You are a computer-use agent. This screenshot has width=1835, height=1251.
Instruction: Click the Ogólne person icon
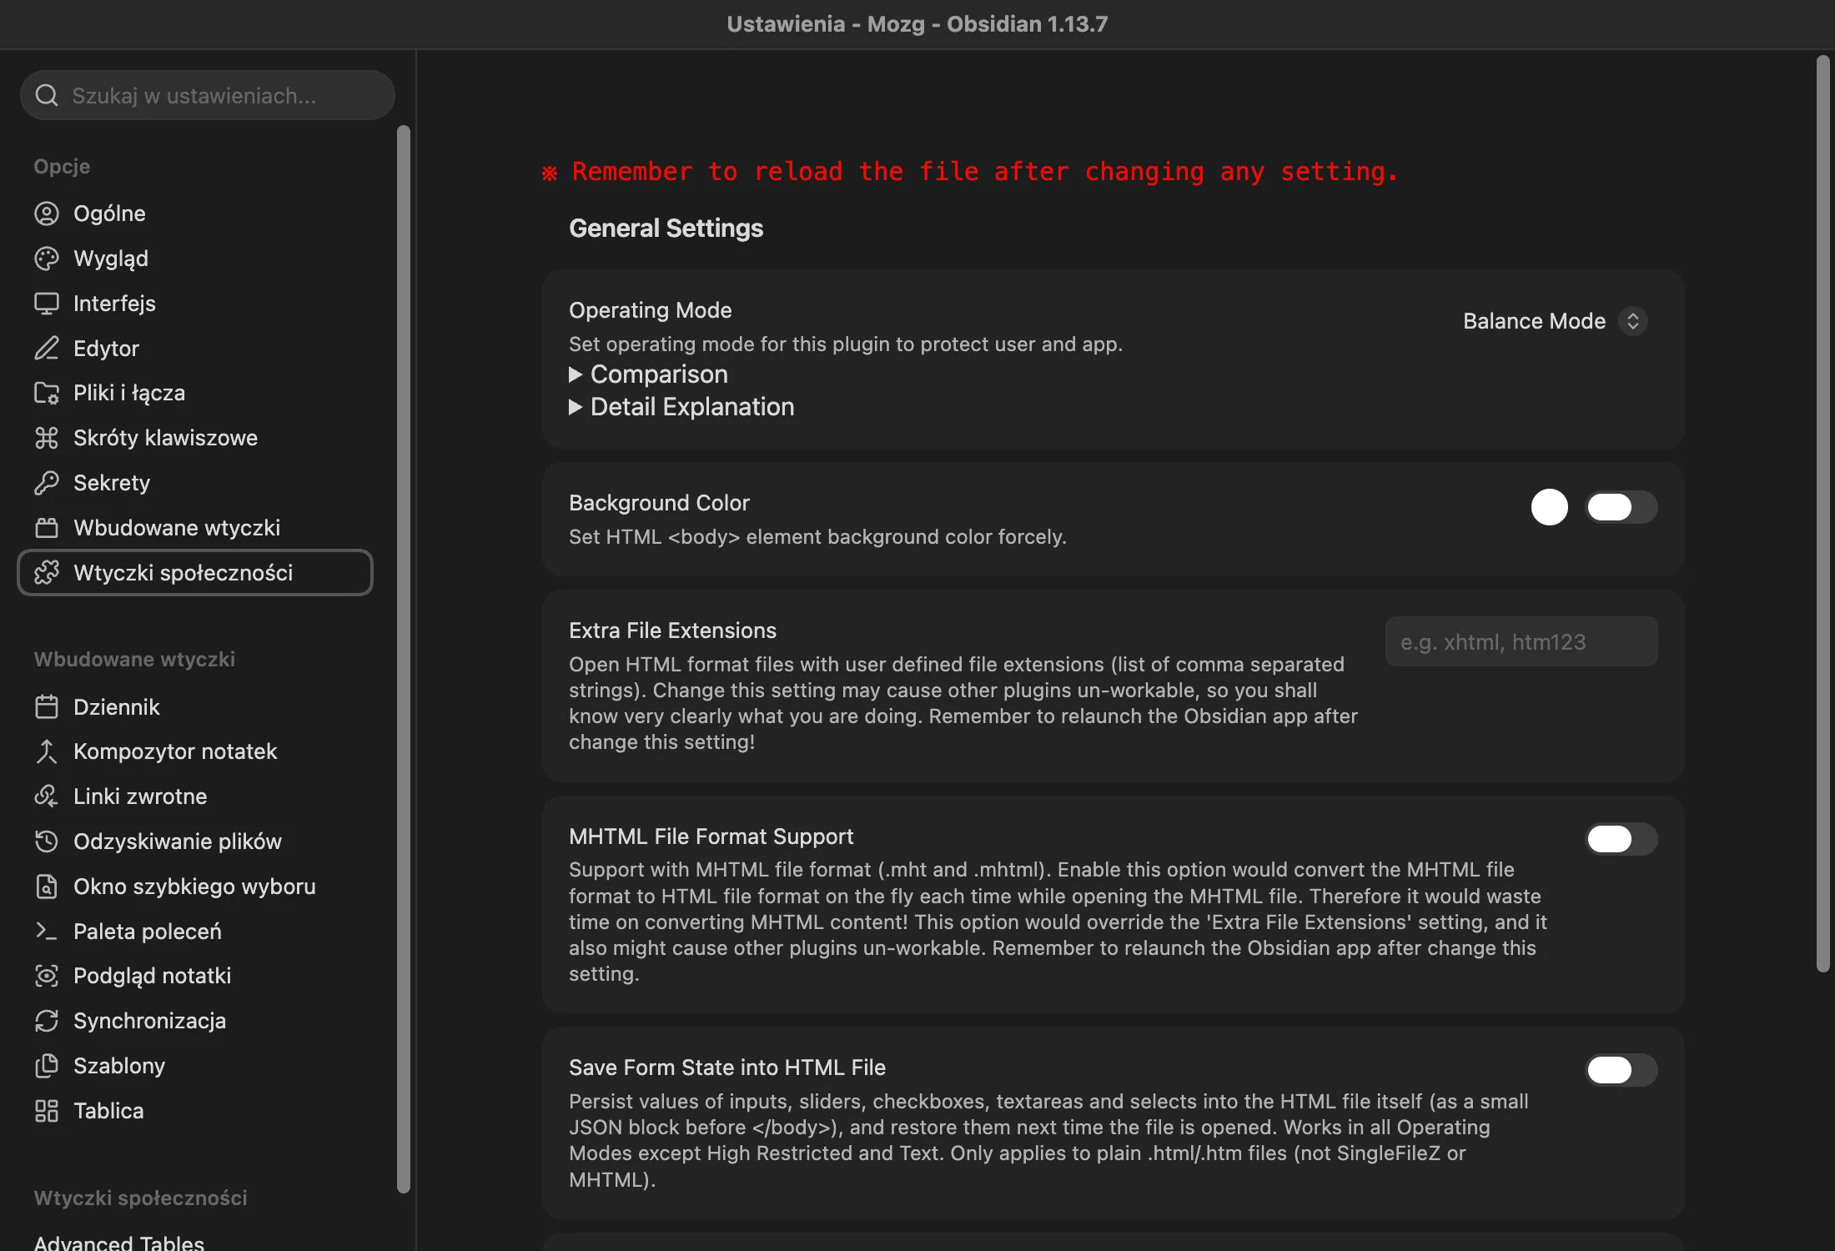coord(47,214)
